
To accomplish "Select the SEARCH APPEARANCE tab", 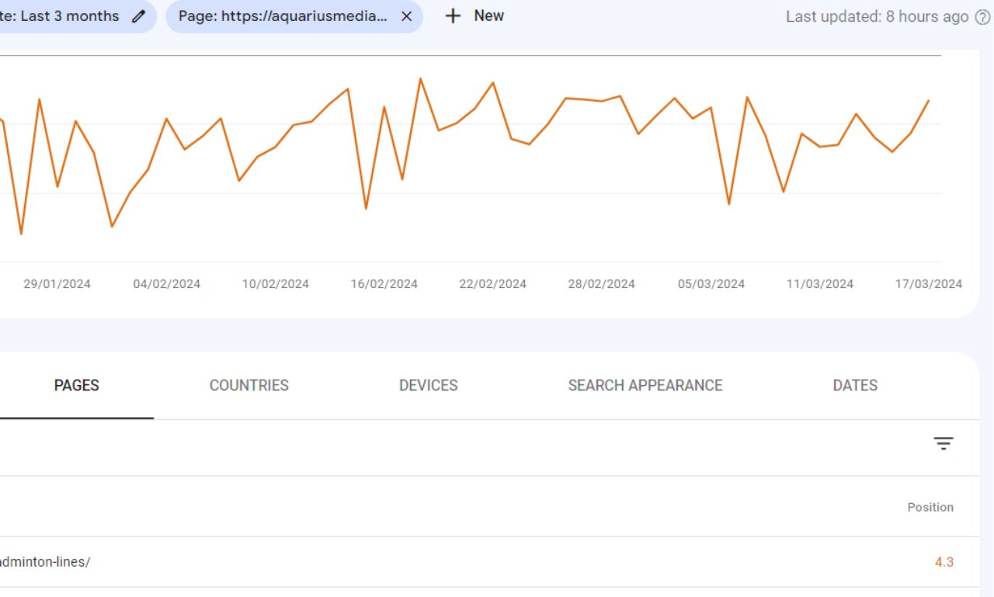I will click(x=645, y=386).
